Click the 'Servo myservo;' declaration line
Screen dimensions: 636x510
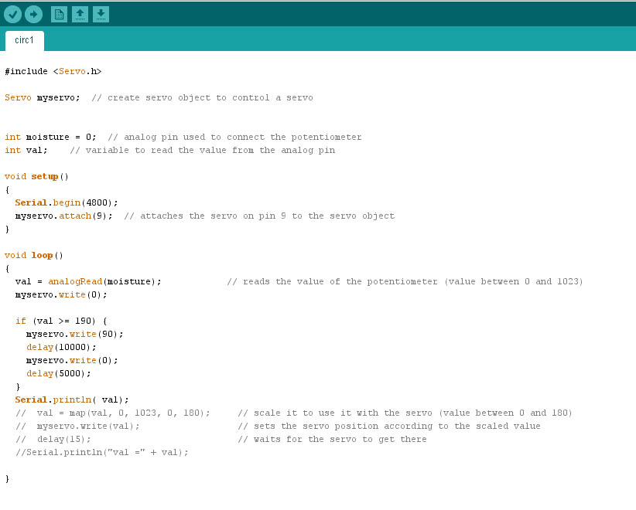43,97
